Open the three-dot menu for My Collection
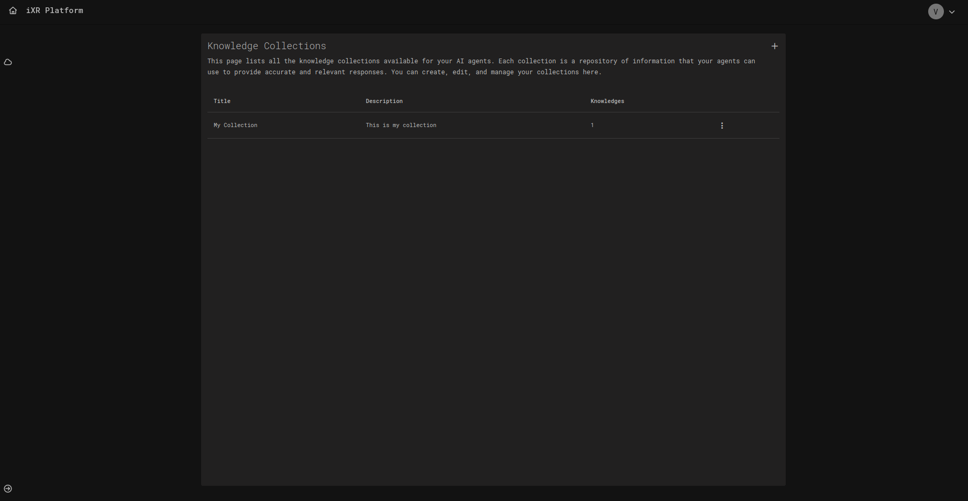Image resolution: width=968 pixels, height=501 pixels. coord(722,126)
